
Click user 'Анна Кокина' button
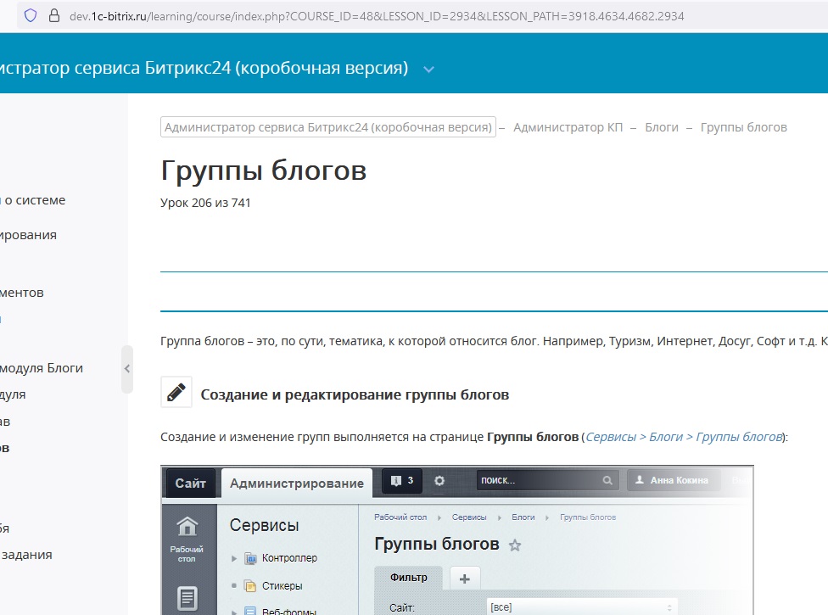pyautogui.click(x=674, y=480)
